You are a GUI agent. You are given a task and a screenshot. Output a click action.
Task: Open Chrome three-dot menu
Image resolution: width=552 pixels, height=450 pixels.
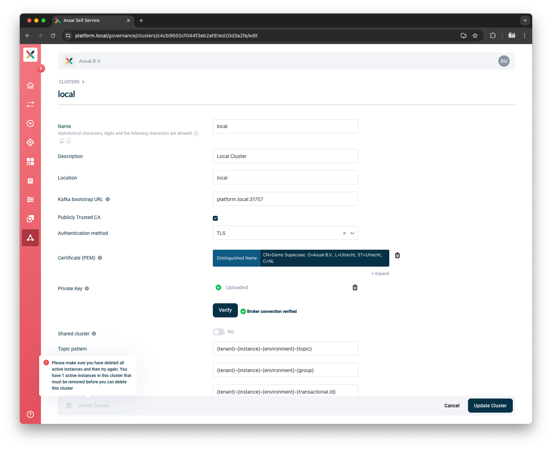(524, 36)
